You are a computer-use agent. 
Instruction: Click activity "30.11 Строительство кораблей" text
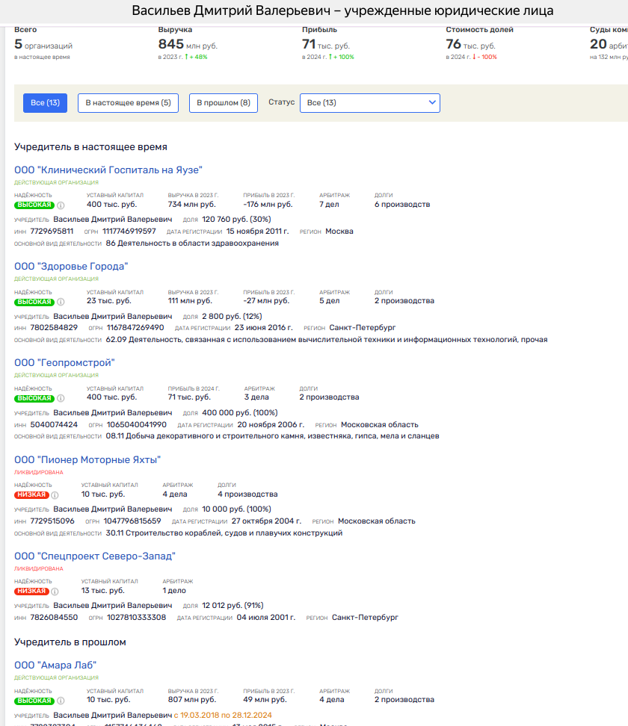(224, 533)
